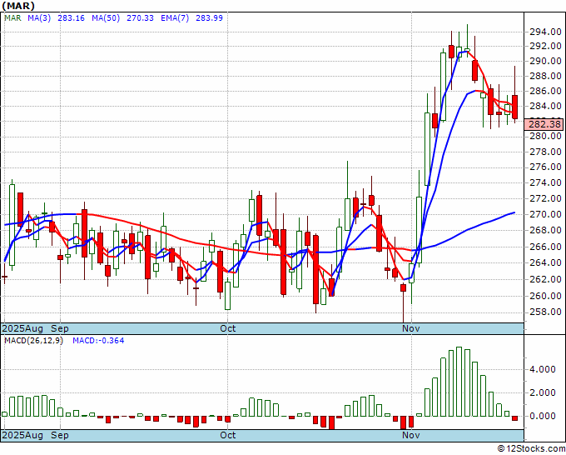The width and height of the screenshot is (566, 455).
Task: Click the 0.000 MACD axis label
Action: (x=543, y=416)
